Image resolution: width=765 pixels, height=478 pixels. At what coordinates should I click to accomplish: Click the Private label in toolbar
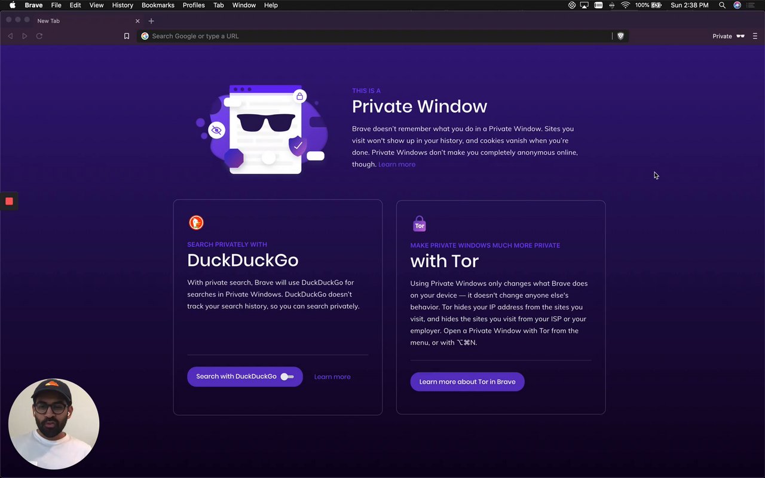[722, 36]
